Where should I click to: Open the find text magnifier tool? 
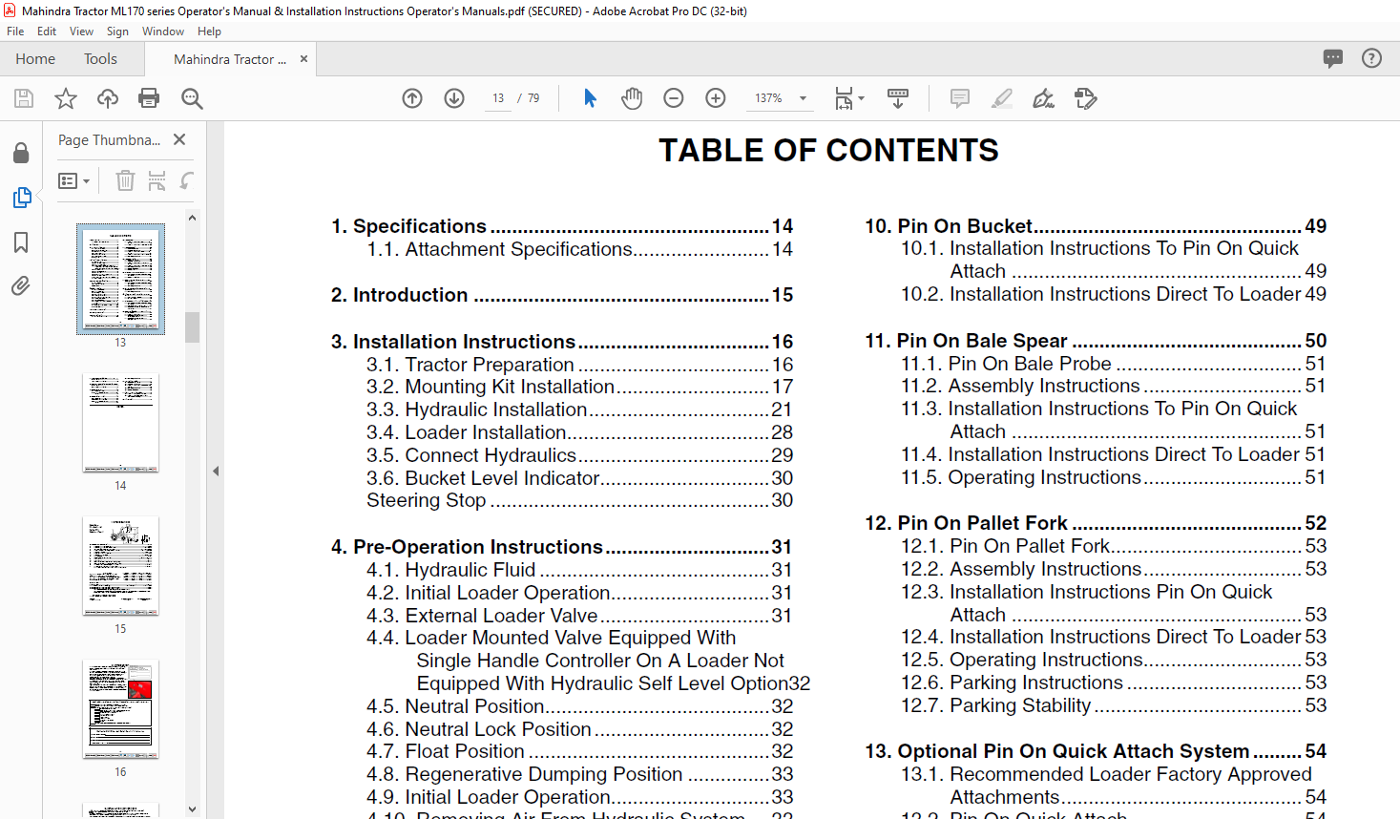[192, 98]
